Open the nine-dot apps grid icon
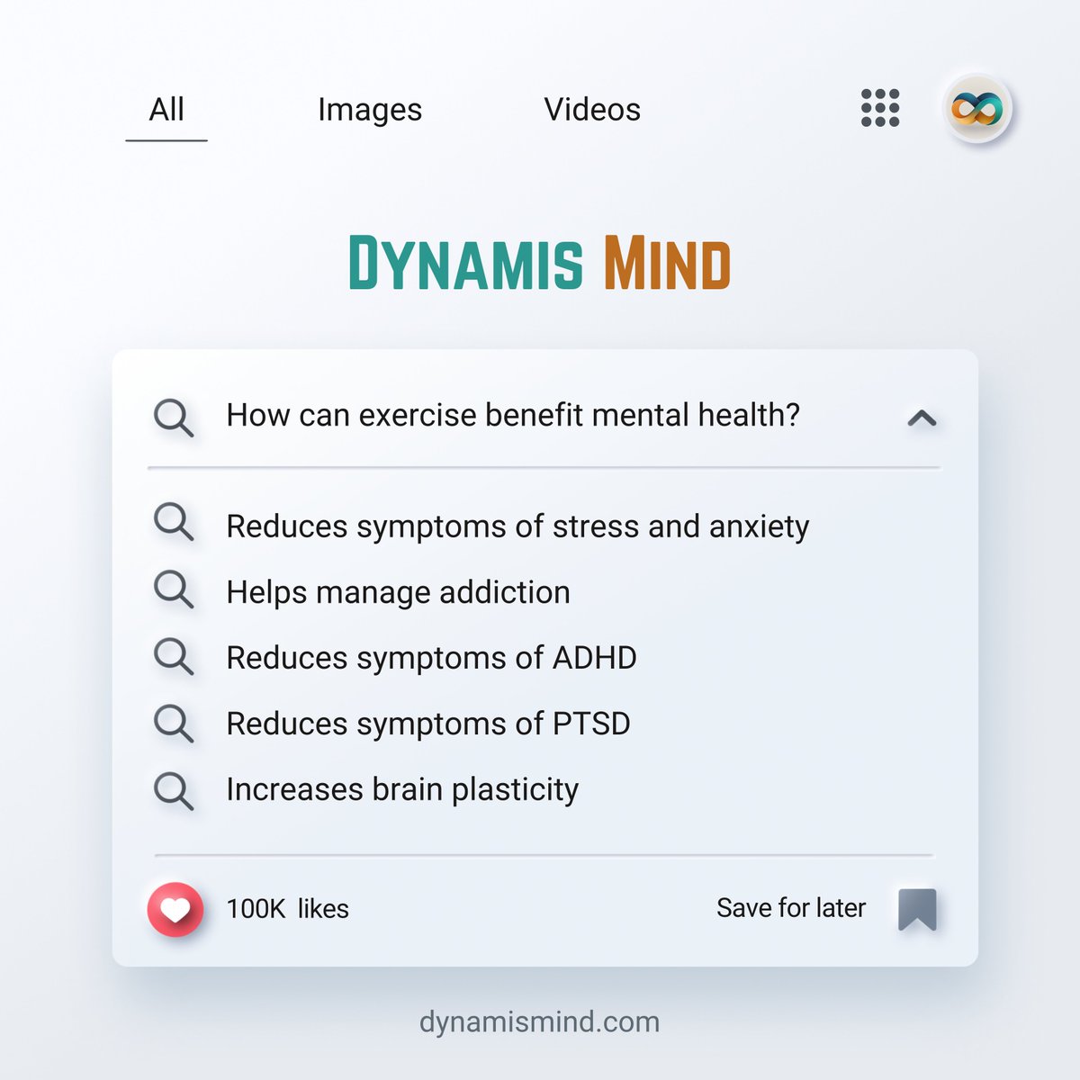The image size is (1080, 1080). click(880, 108)
